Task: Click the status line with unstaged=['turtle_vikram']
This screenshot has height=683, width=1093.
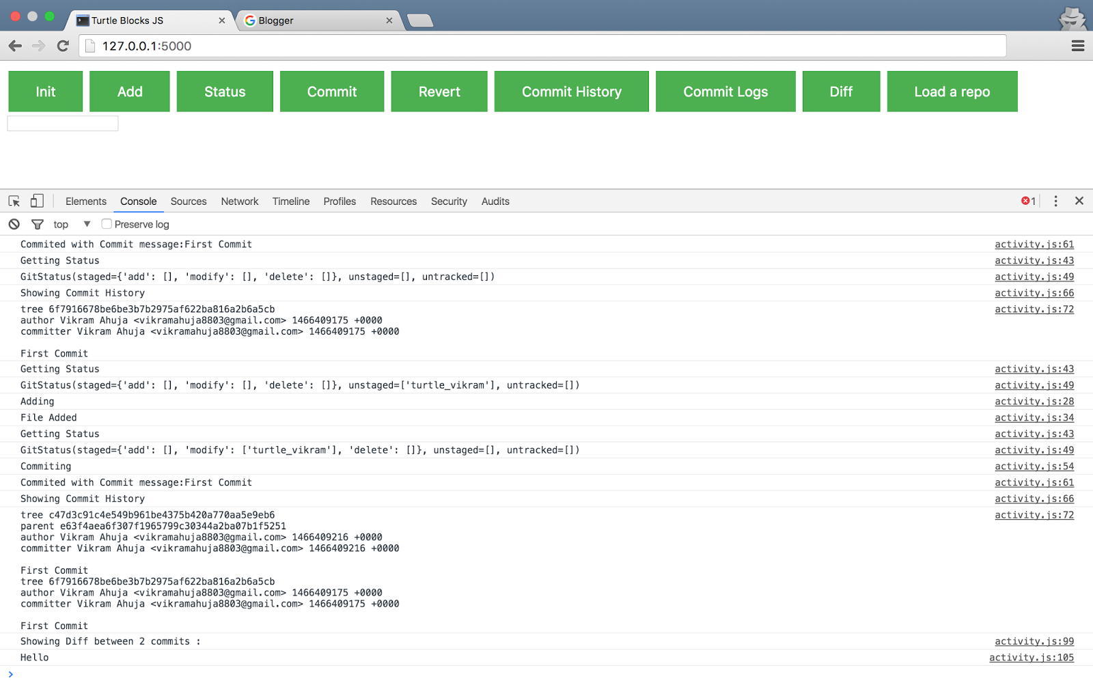Action: pyautogui.click(x=300, y=385)
